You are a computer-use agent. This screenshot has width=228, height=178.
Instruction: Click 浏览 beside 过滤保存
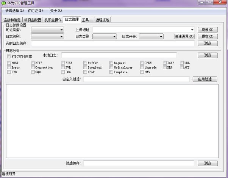click(208, 163)
